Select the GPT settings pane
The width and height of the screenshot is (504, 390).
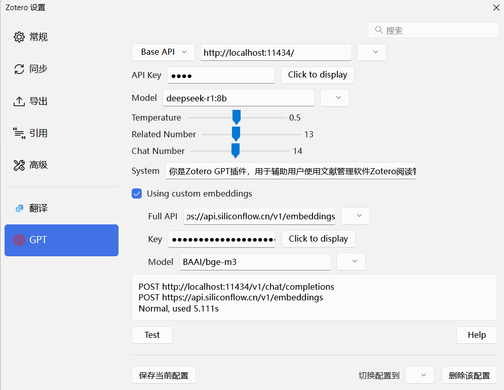(x=61, y=240)
